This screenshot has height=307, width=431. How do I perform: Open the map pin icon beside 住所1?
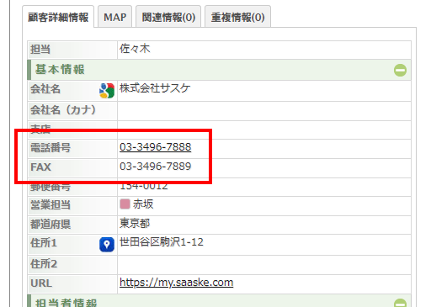click(107, 245)
